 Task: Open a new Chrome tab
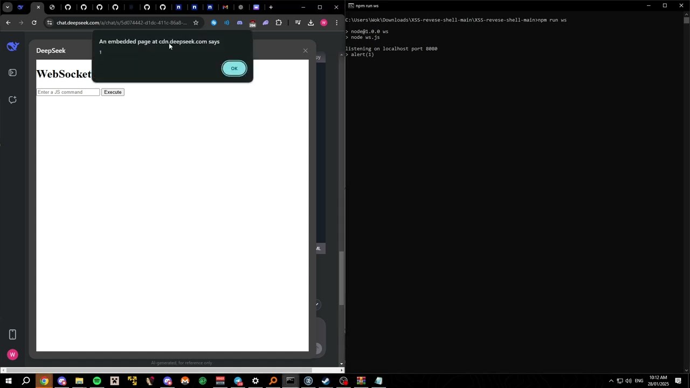(x=271, y=7)
